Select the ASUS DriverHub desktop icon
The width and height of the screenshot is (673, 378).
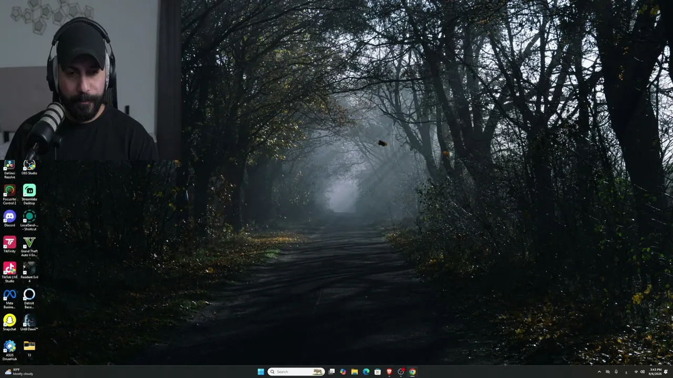(x=9, y=351)
